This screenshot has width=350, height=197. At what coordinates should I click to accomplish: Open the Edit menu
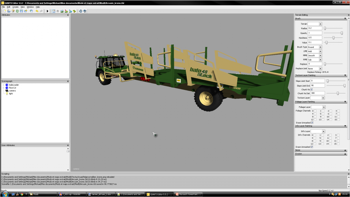tap(9, 7)
